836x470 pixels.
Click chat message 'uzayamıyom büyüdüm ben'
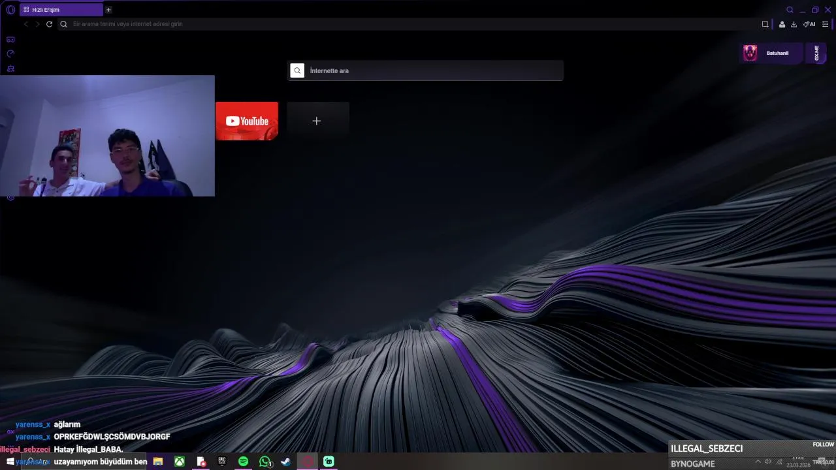[101, 462]
